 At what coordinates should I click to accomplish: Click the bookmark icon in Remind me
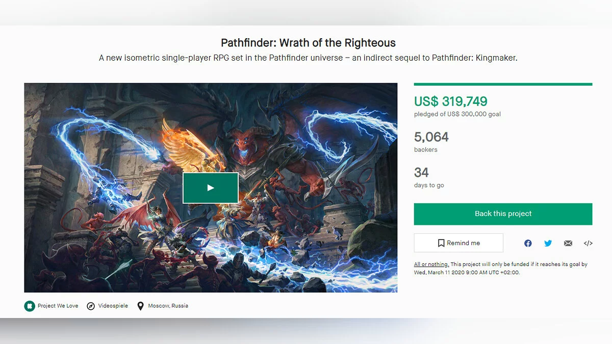point(441,243)
